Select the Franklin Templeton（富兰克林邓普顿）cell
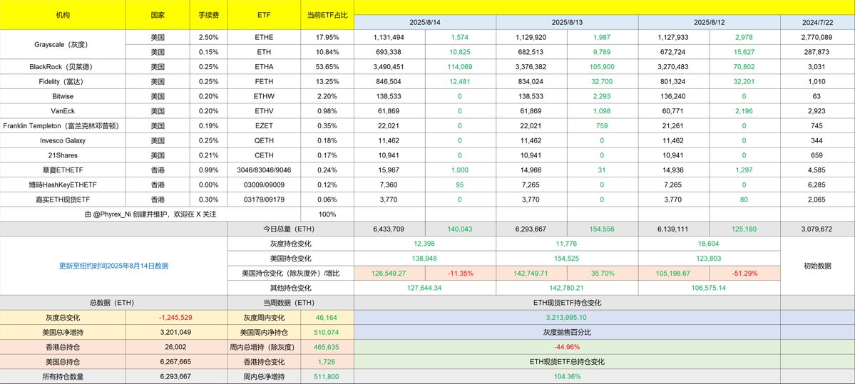Screen dimensions: 855x384 pos(63,126)
